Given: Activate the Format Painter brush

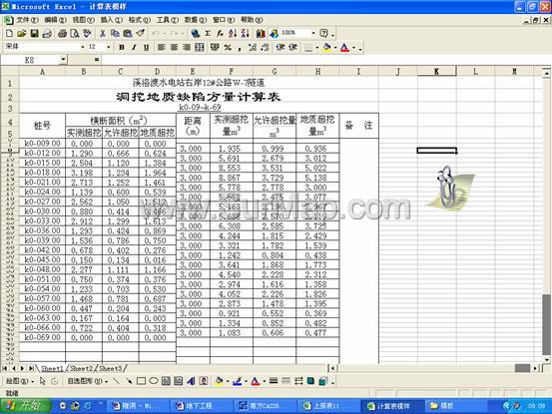Looking at the screenshot, I should (140, 33).
